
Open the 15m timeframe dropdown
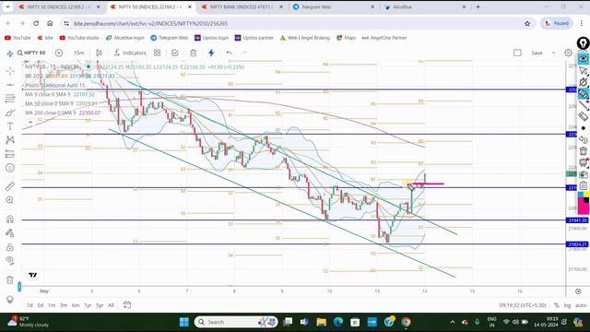(x=78, y=53)
